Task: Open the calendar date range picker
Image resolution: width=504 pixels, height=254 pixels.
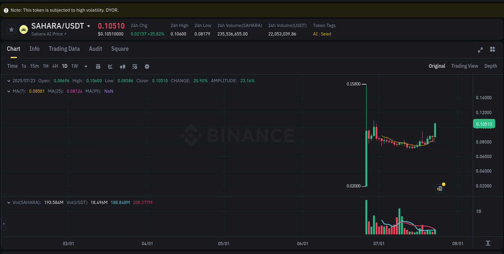Action: click(x=98, y=66)
